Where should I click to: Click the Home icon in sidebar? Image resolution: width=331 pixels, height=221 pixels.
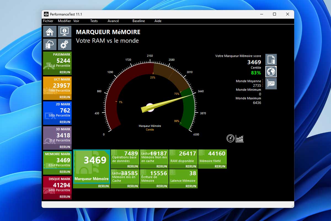[50, 31]
